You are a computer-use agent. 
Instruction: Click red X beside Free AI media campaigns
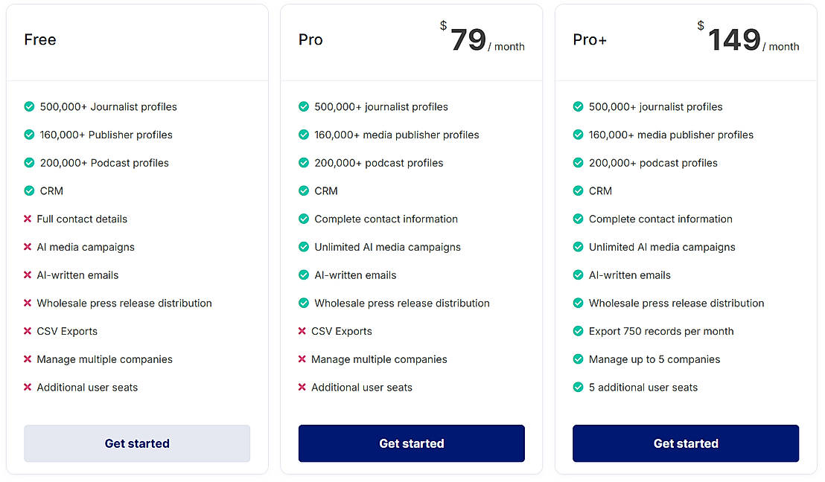click(28, 247)
